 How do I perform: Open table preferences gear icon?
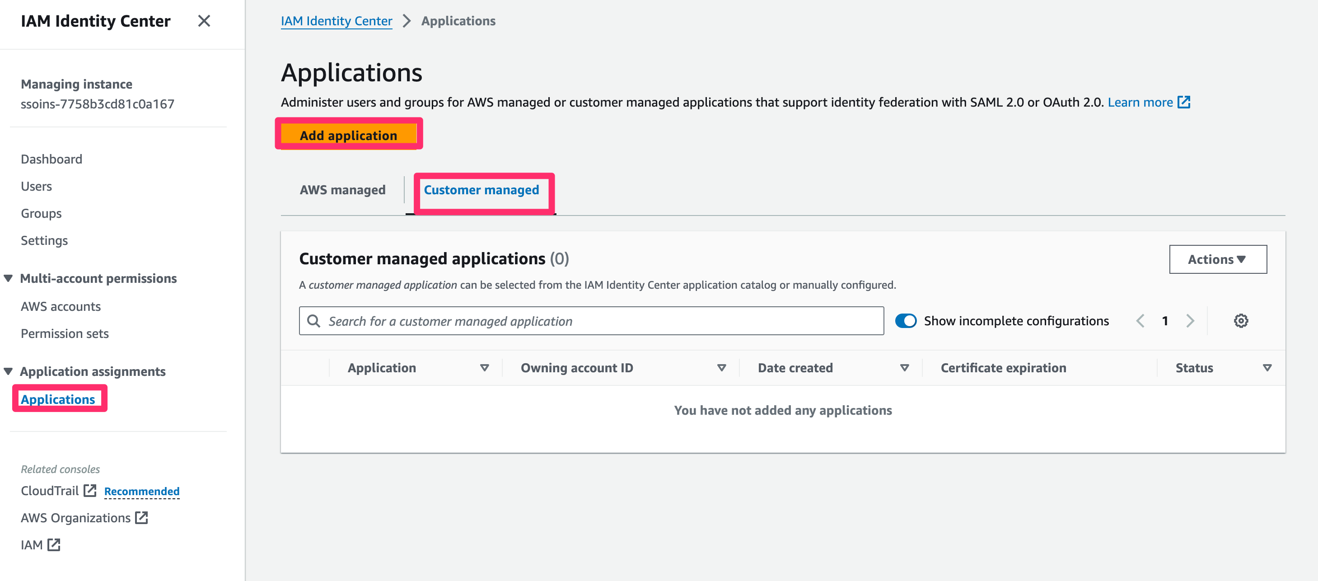[x=1241, y=321]
